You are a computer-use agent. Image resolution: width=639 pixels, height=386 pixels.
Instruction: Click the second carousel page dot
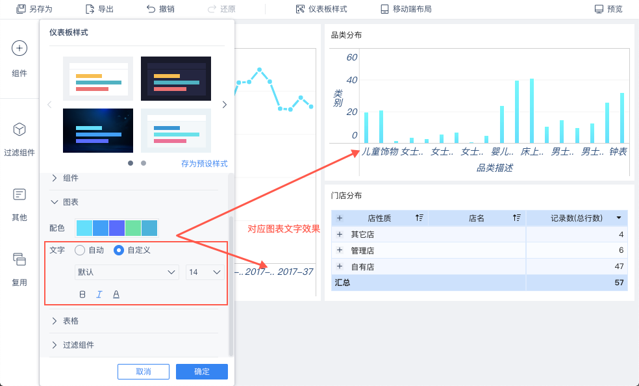click(x=144, y=163)
